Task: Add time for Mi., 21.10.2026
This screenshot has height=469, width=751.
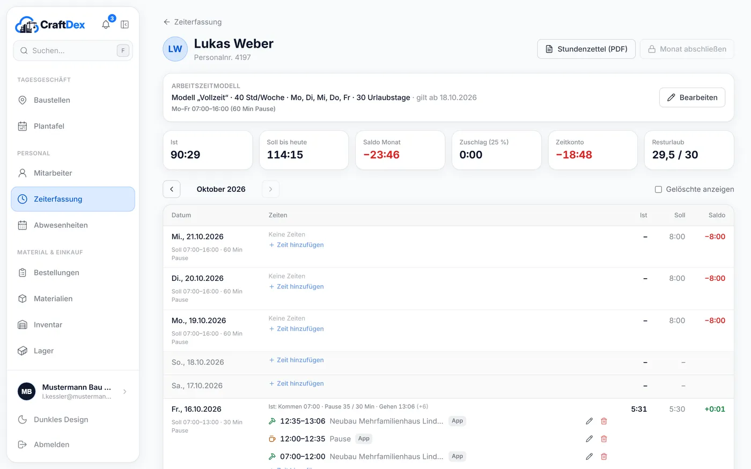Action: [296, 245]
